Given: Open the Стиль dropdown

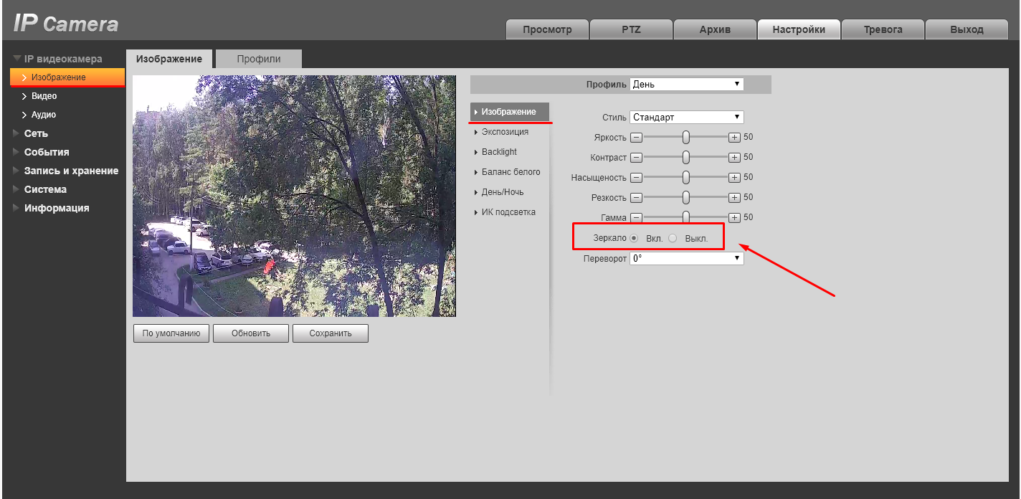Looking at the screenshot, I should click(x=687, y=117).
